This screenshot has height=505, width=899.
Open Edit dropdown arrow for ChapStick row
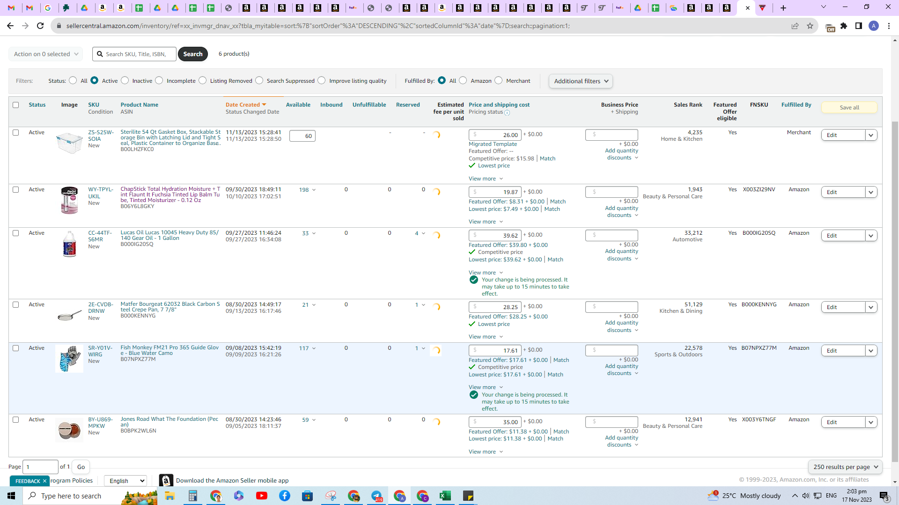tap(871, 192)
